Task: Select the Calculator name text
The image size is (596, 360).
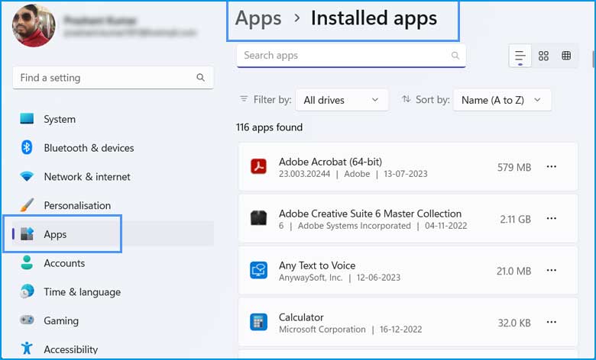Action: [x=301, y=317]
